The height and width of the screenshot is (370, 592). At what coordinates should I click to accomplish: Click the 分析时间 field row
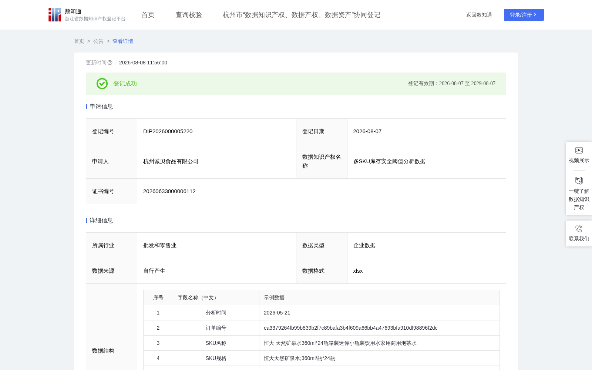[x=322, y=313]
